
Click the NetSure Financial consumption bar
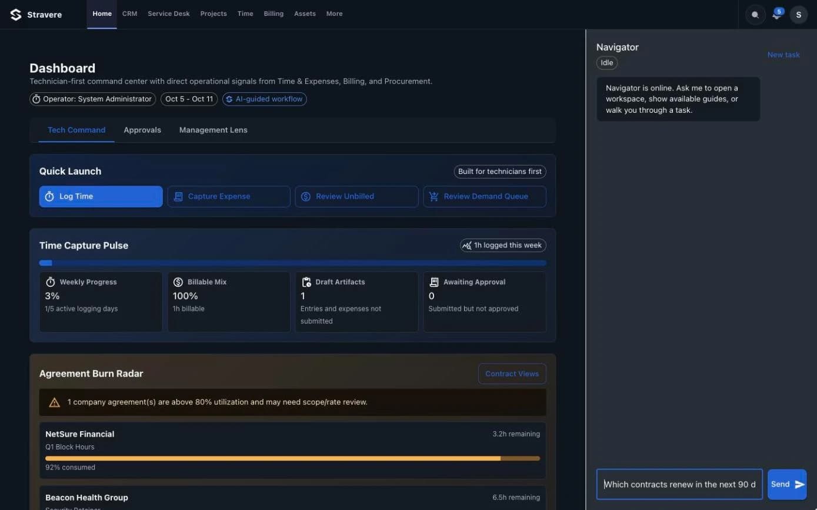(293, 458)
